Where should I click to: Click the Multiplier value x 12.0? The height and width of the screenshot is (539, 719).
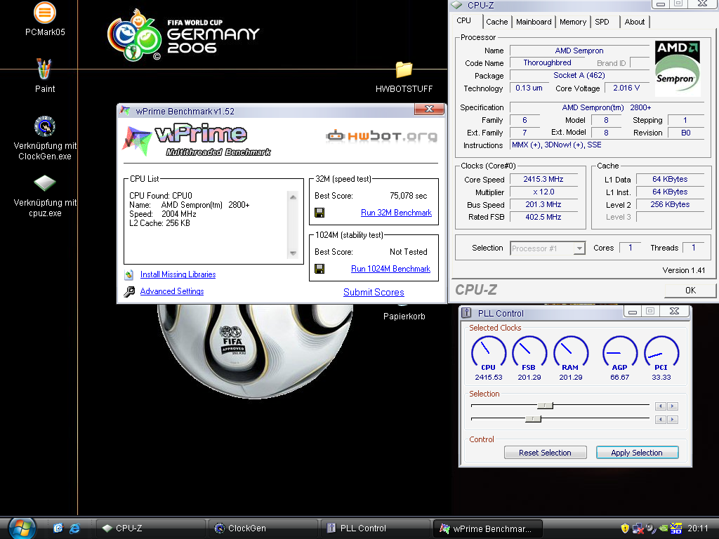543,192
